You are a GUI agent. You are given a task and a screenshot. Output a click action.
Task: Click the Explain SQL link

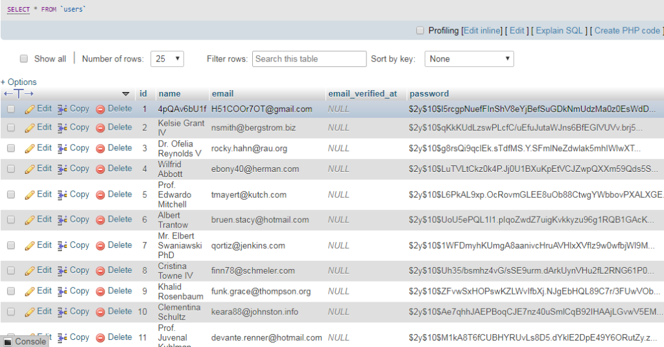pos(560,30)
